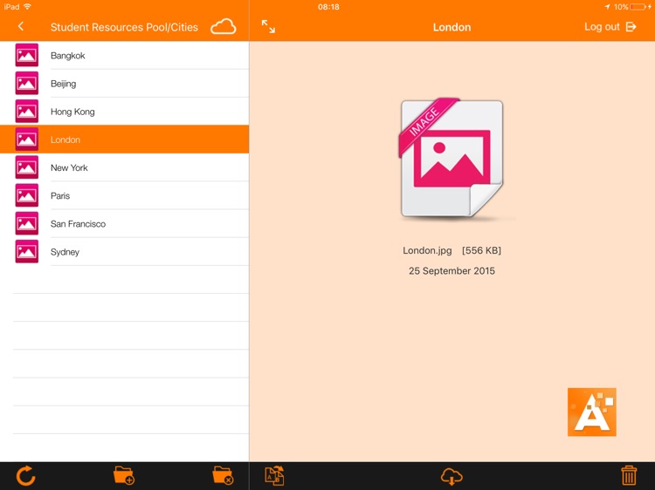Tap the Wi-Fi icon in status bar
655x490 pixels.
[28, 7]
